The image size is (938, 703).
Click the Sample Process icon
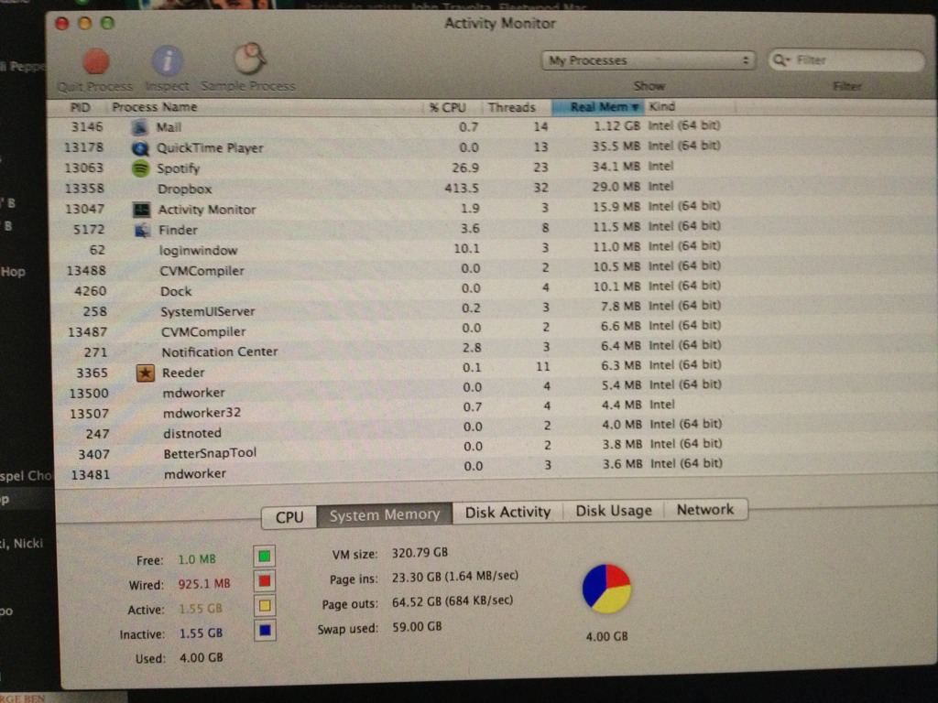coord(249,59)
